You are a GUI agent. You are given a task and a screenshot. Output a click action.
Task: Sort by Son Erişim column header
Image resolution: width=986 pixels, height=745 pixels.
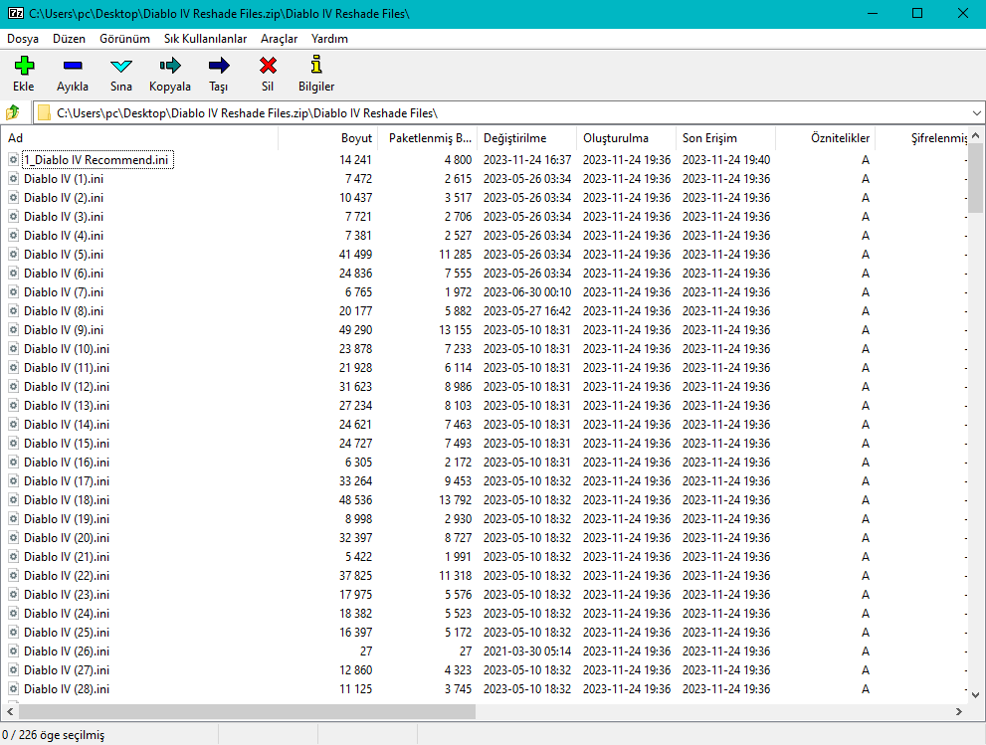(725, 138)
